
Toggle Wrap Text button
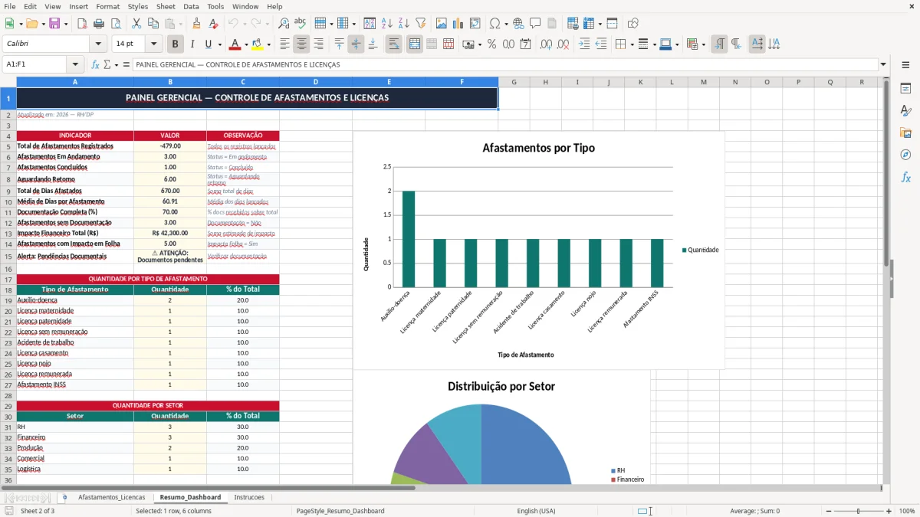point(394,44)
